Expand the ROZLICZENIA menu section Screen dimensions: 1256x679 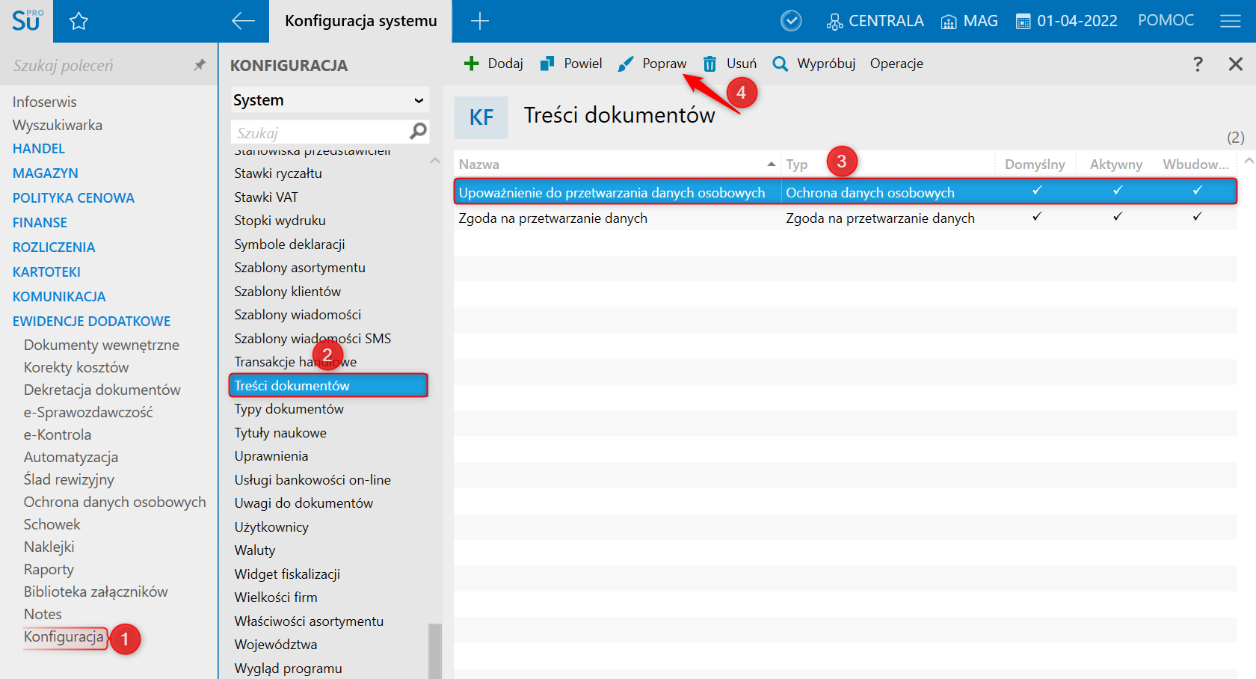tap(54, 248)
